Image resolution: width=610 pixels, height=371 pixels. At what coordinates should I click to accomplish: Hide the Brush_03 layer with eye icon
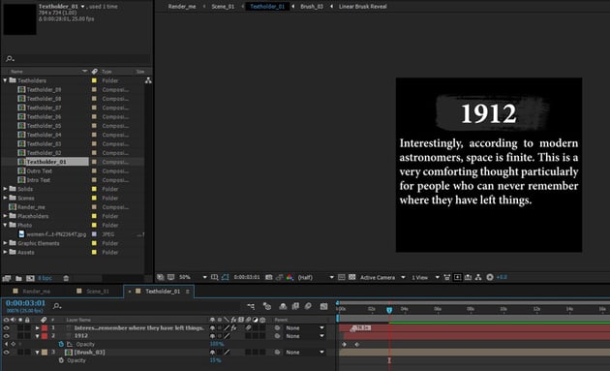point(6,353)
